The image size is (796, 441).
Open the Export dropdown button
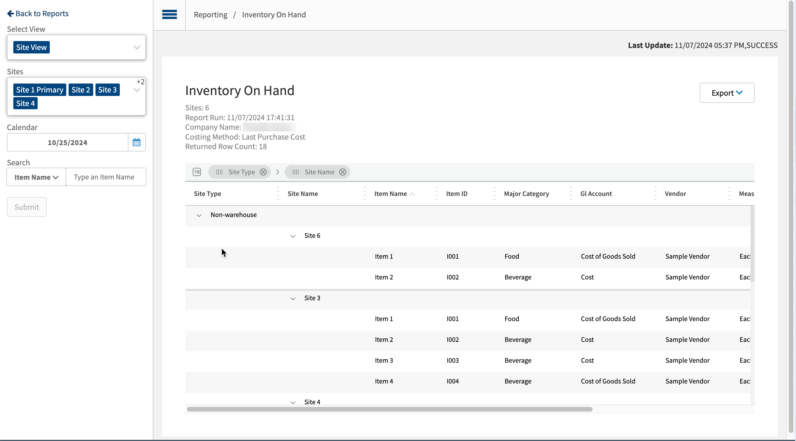click(x=727, y=92)
